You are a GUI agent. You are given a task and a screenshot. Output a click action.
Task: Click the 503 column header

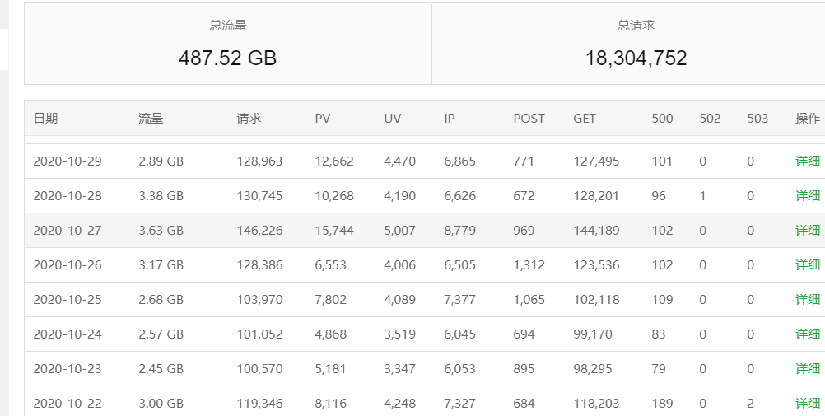pos(757,119)
